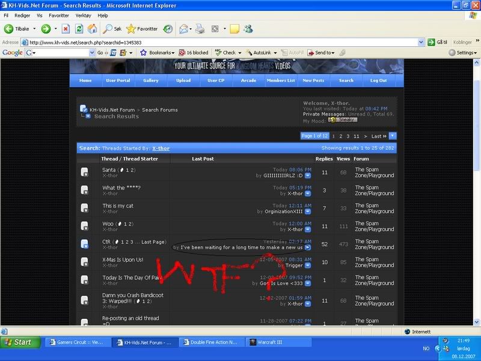This screenshot has width=481, height=361.
Task: Go to last post icon by Trigger
Action: point(308,265)
